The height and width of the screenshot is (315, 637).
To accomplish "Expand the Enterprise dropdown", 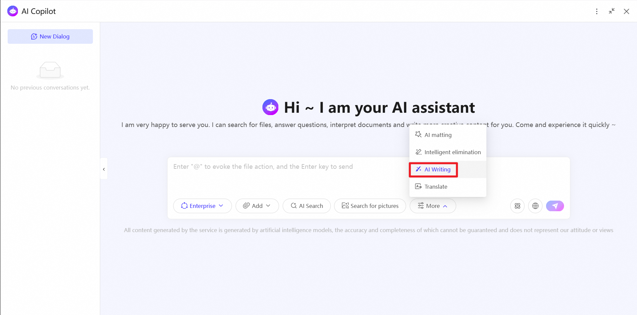I will [x=202, y=206].
